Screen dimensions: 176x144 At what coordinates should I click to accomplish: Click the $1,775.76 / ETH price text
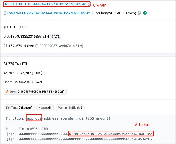(16, 64)
